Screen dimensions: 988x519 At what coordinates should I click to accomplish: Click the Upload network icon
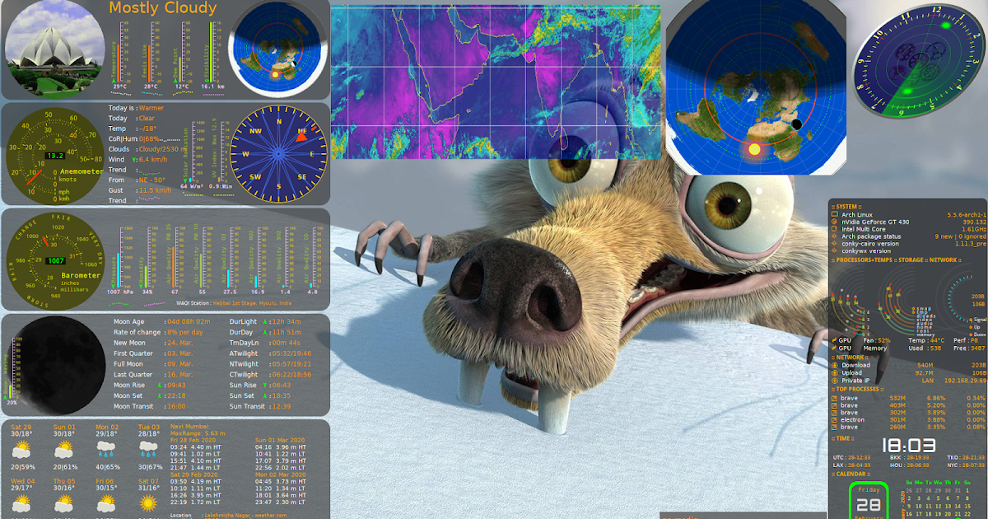click(835, 373)
